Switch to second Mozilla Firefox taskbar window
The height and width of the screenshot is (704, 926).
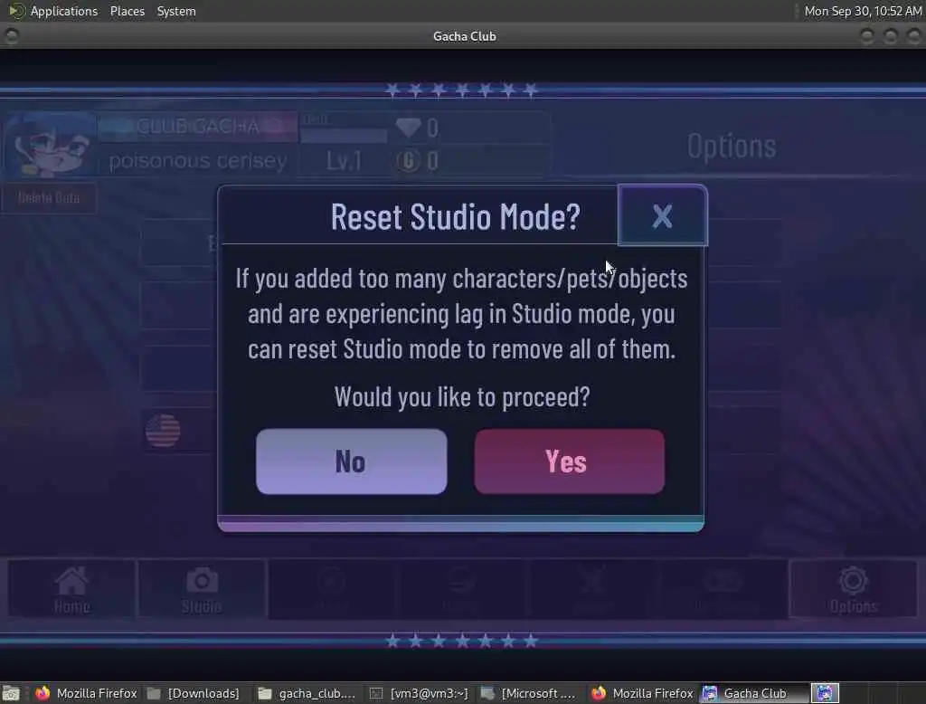[x=642, y=693]
